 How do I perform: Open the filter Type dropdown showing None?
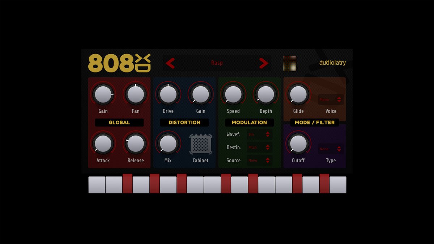pyautogui.click(x=331, y=149)
